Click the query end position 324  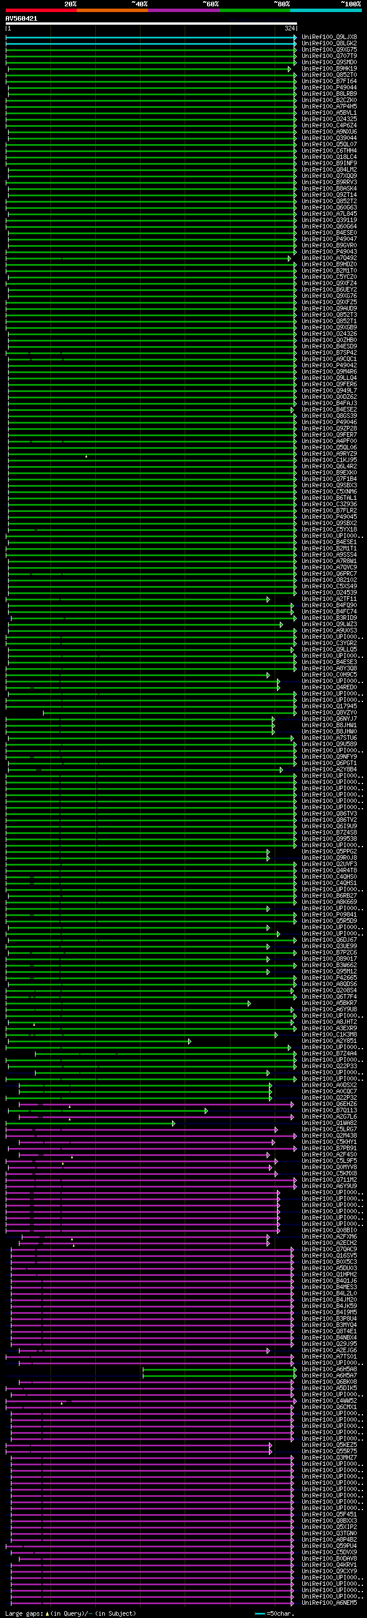pos(289,28)
